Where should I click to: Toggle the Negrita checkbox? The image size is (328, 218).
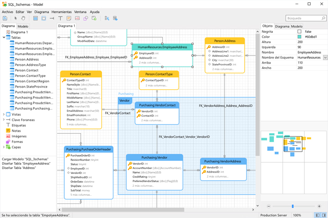(x=299, y=31)
